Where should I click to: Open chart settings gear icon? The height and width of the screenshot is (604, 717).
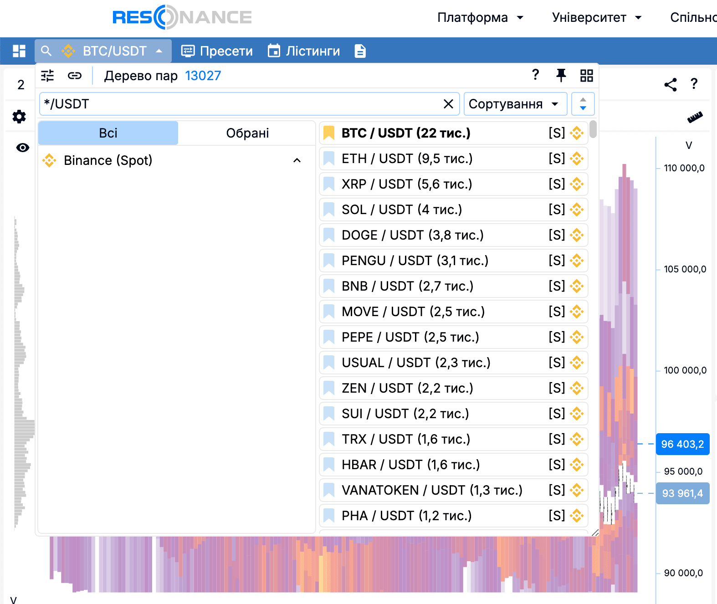(19, 117)
